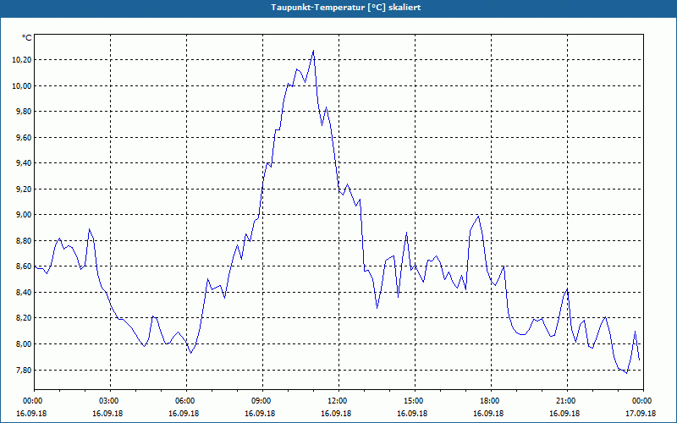
Task: Click the 9,00 y-axis label
Action: point(24,215)
